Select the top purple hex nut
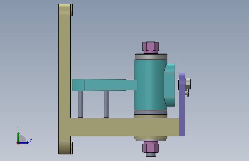The height and width of the screenshot is (161, 249). (x=150, y=46)
